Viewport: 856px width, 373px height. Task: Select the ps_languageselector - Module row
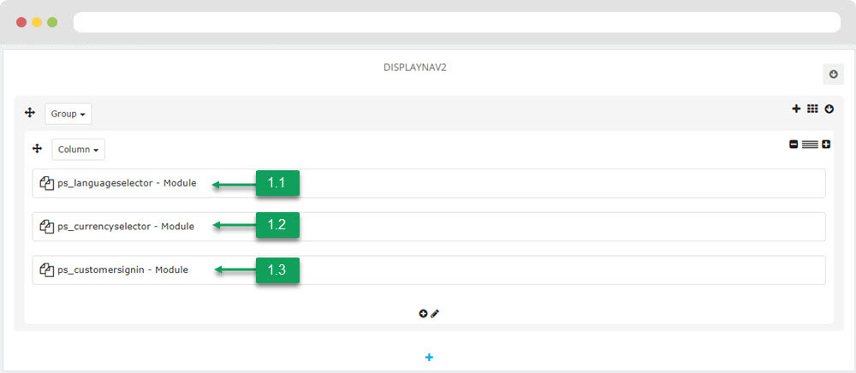pyautogui.click(x=429, y=183)
